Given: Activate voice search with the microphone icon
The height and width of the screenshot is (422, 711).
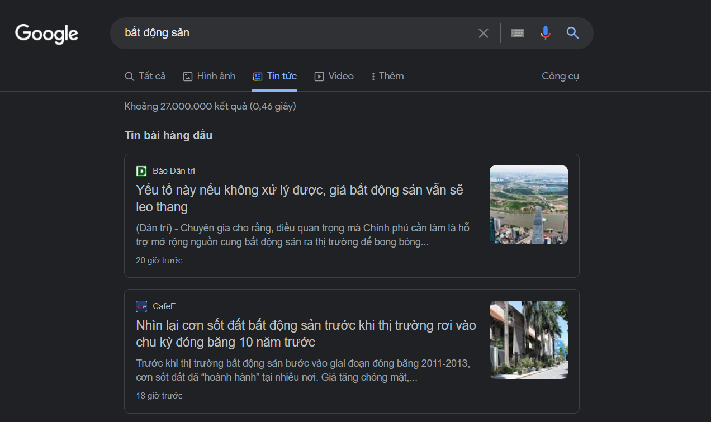Looking at the screenshot, I should pyautogui.click(x=545, y=32).
